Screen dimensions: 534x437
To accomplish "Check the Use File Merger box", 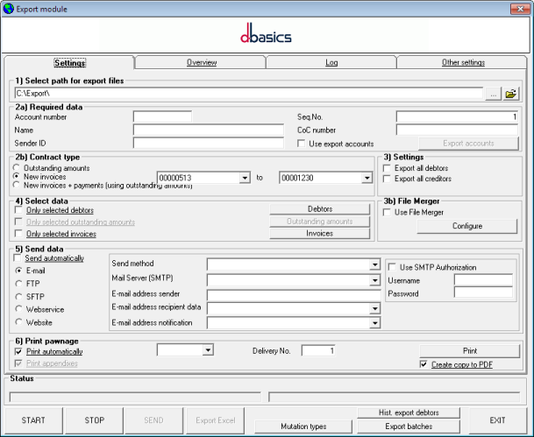I will click(x=387, y=212).
